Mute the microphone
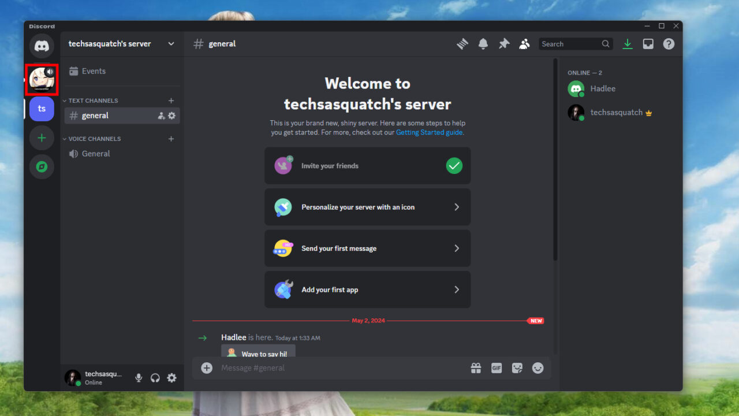739x416 pixels. 138,377
